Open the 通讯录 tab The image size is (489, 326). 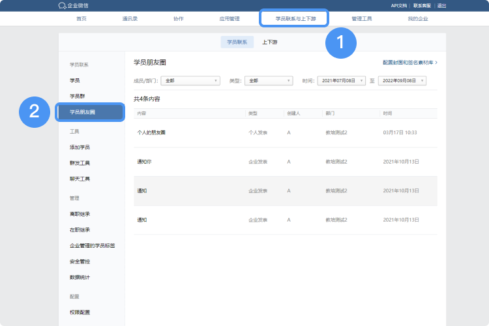(130, 19)
